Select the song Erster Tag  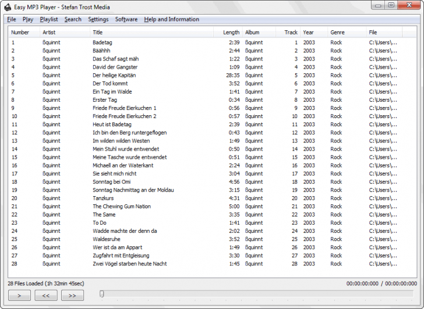(105, 100)
